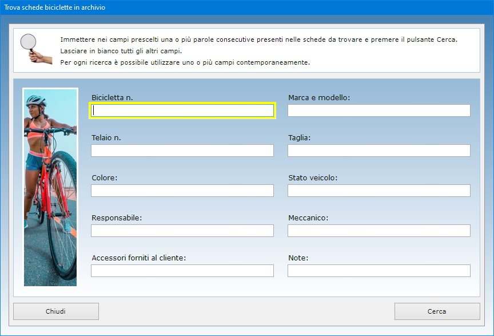Place cursor in the Colore field
Screen dimensions: 494x336
pos(182,191)
